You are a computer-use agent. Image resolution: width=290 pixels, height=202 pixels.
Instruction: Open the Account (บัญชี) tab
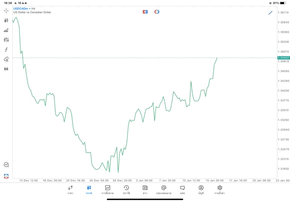pyautogui.click(x=201, y=190)
